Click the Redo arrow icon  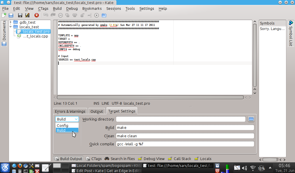coord(53,15)
